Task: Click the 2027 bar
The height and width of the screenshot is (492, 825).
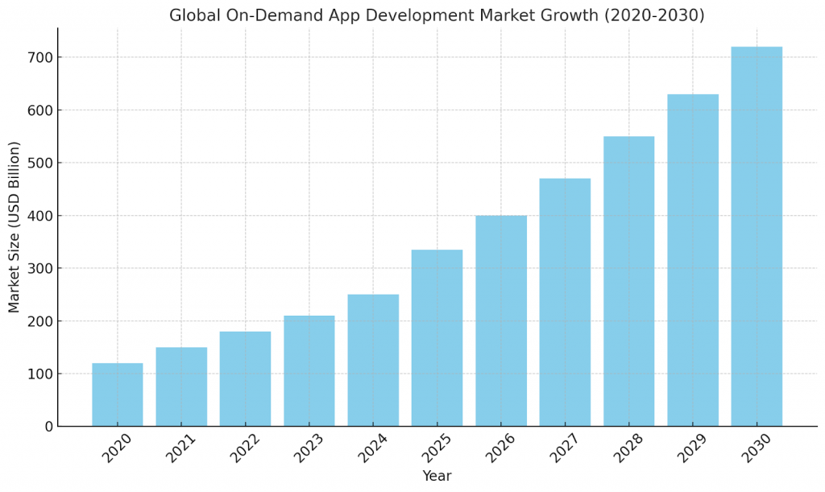Action: [x=564, y=302]
